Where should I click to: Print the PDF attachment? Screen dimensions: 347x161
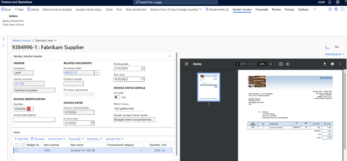click(x=332, y=64)
